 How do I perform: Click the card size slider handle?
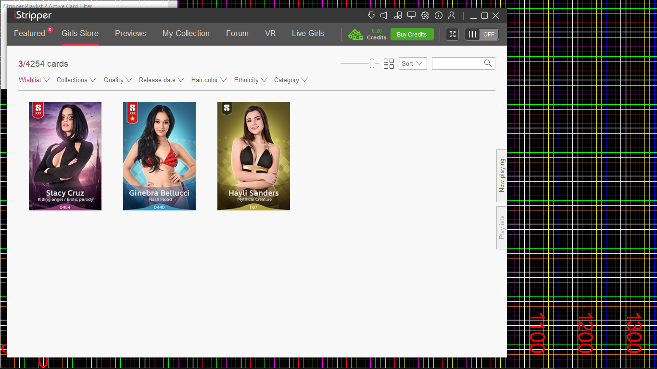(372, 63)
